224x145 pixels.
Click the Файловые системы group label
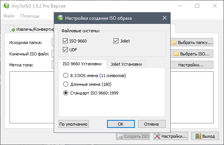(x=81, y=31)
